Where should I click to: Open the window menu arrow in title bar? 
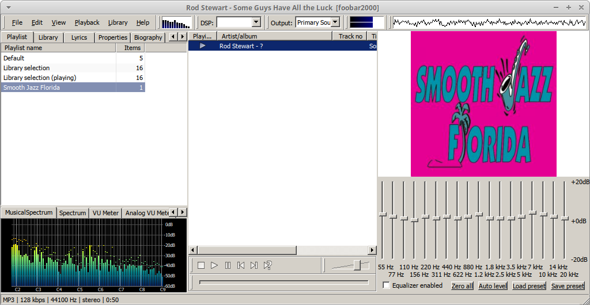coord(9,7)
